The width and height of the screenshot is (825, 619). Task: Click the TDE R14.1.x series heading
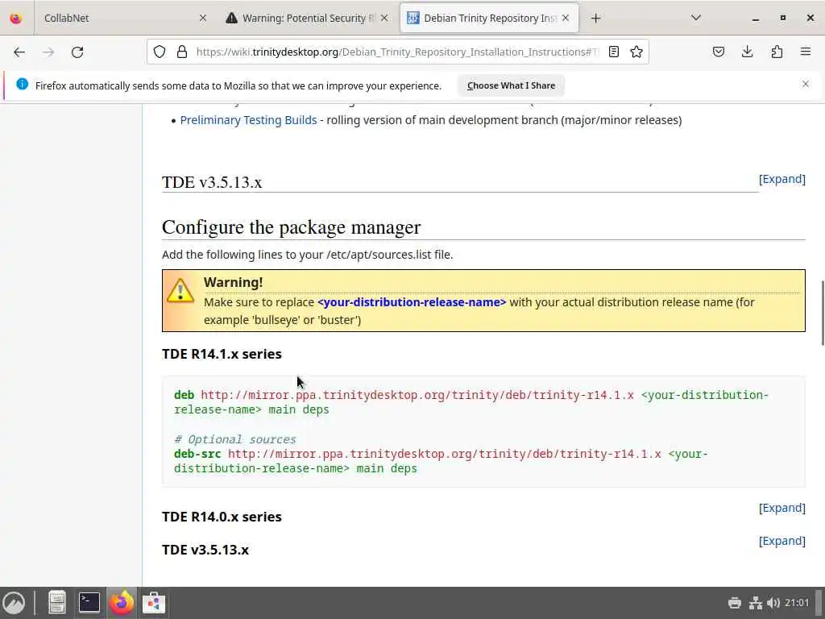222,354
